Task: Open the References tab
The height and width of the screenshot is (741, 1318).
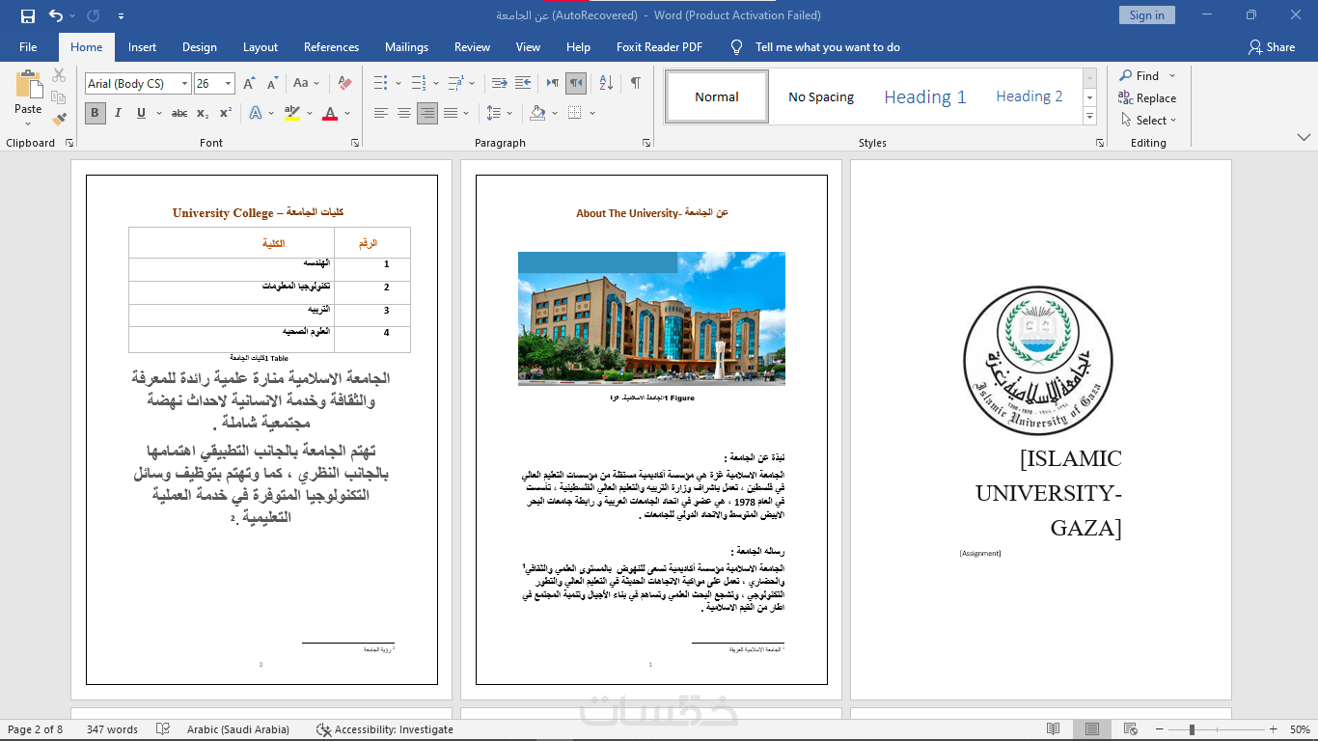Action: (x=331, y=47)
